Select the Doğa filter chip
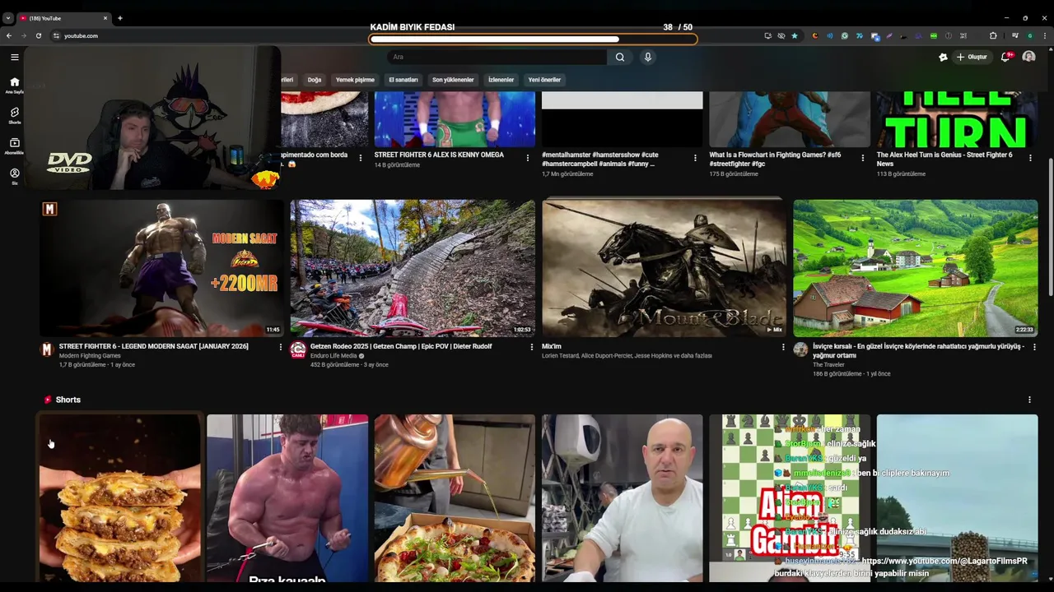The height and width of the screenshot is (592, 1054). 315,80
